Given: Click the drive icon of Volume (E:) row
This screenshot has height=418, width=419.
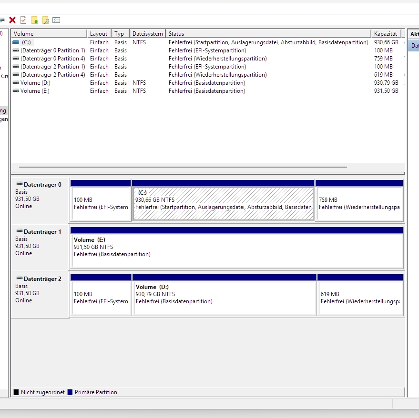Looking at the screenshot, I should tap(16, 91).
